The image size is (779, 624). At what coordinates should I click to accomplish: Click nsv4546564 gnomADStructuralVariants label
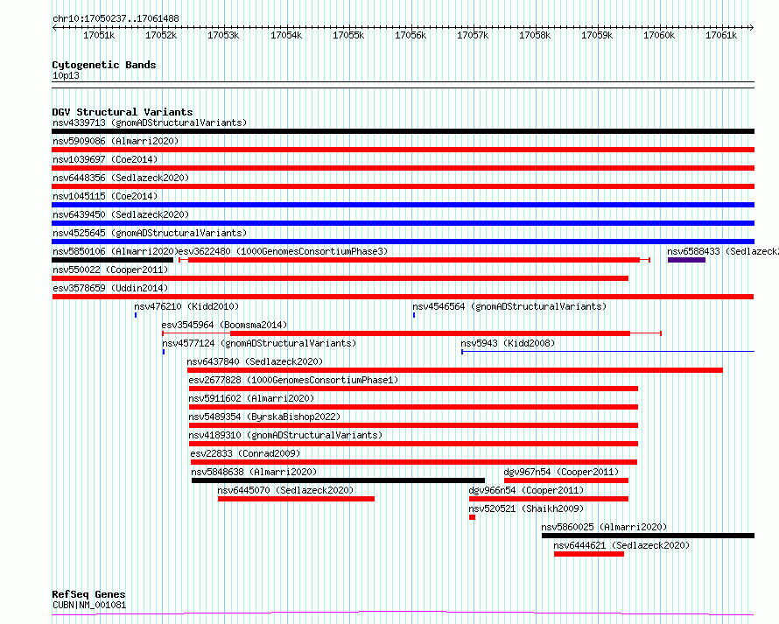pos(509,306)
